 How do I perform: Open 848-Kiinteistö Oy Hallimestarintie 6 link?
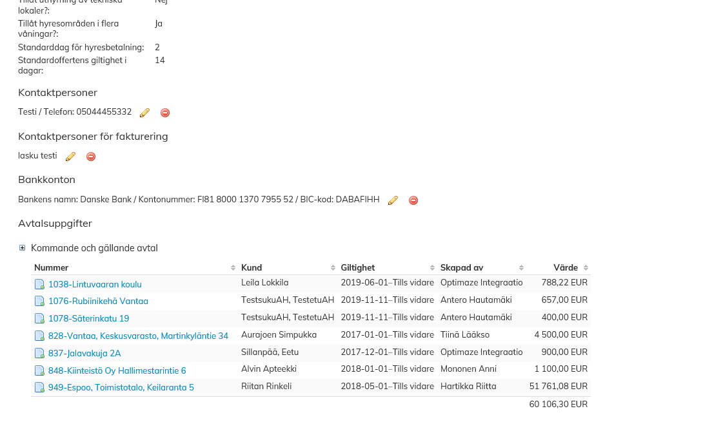[x=117, y=370]
